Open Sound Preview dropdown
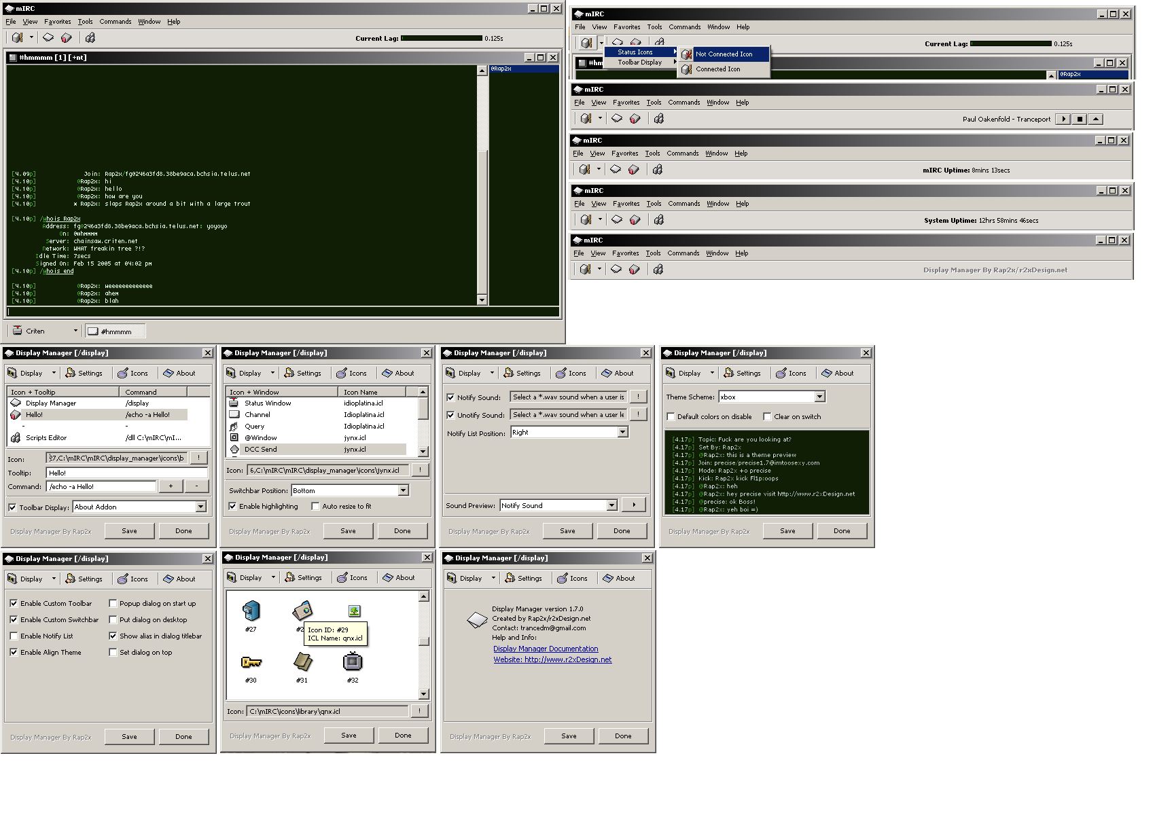Viewport: 1155px width, 815px height. [x=611, y=505]
